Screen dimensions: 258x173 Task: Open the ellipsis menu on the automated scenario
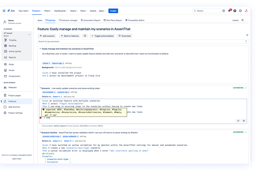(x=246, y=87)
